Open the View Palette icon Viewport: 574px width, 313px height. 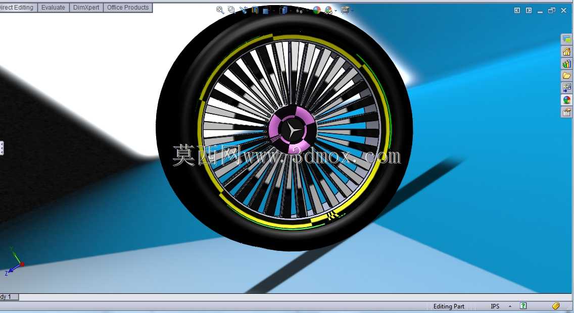tap(567, 87)
